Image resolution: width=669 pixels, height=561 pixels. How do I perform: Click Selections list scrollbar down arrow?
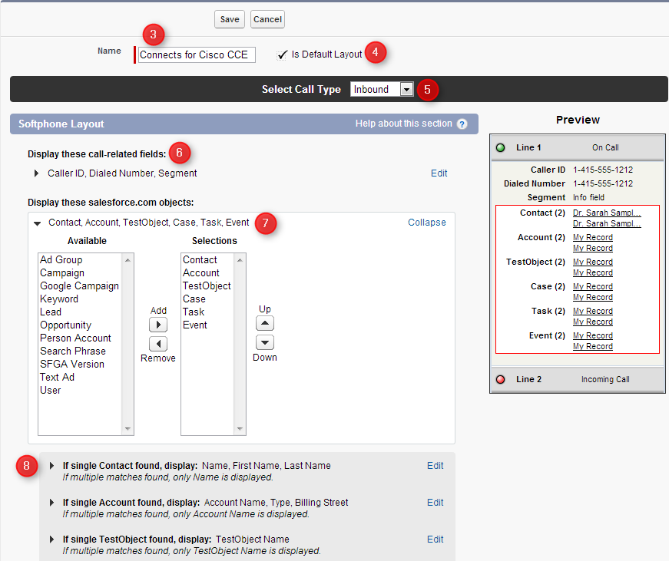pos(240,429)
